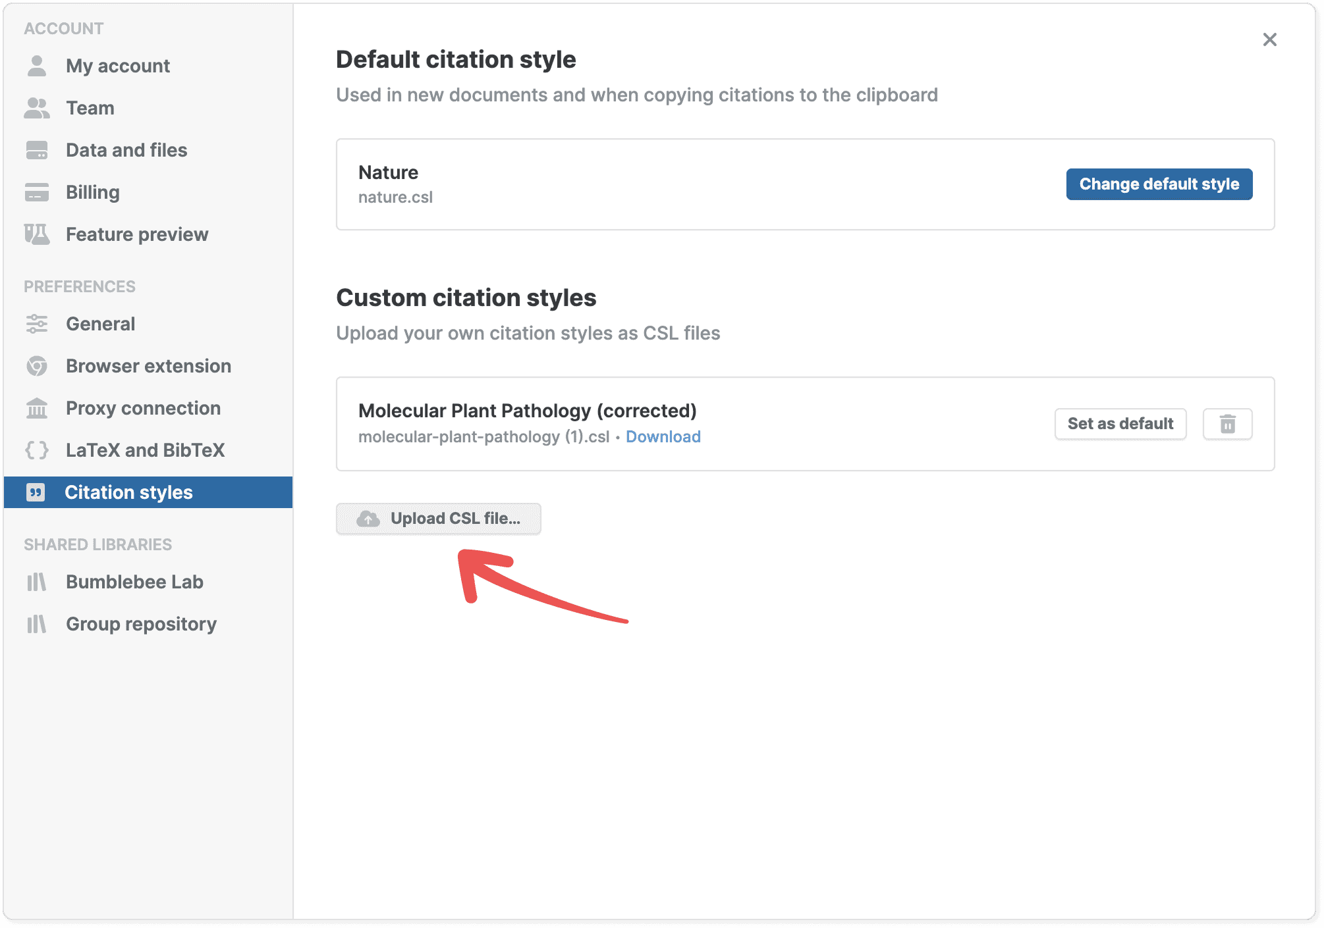This screenshot has height=928, width=1324.
Task: Select the Group repository library
Action: tap(141, 624)
